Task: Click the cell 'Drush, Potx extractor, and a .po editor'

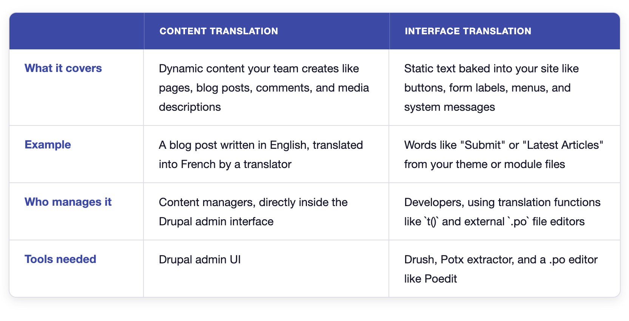Action: coord(504,269)
